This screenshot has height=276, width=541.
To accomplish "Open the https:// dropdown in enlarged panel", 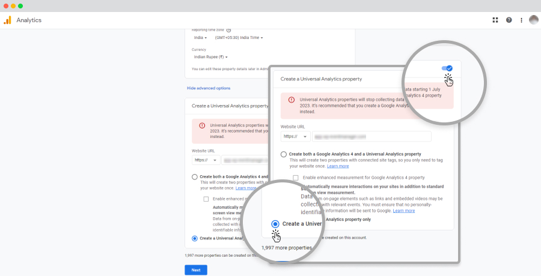I will (295, 136).
